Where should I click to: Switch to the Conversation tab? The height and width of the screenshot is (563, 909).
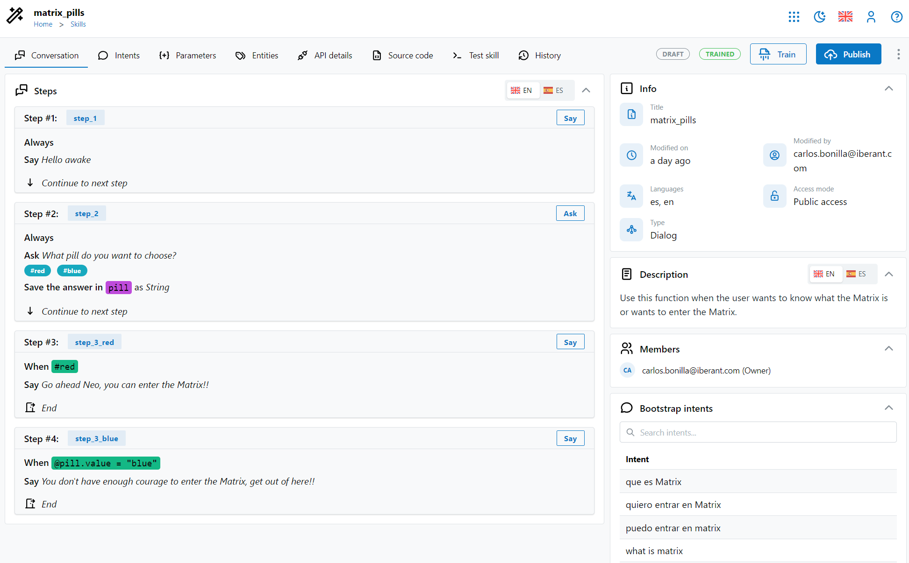[x=46, y=56]
